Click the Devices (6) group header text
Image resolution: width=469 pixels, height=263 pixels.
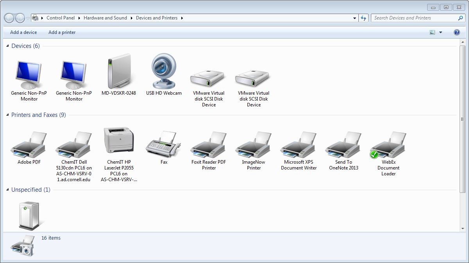point(26,46)
